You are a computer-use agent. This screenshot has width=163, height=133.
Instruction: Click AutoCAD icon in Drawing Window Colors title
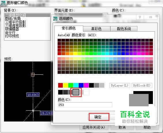tap(3, 3)
